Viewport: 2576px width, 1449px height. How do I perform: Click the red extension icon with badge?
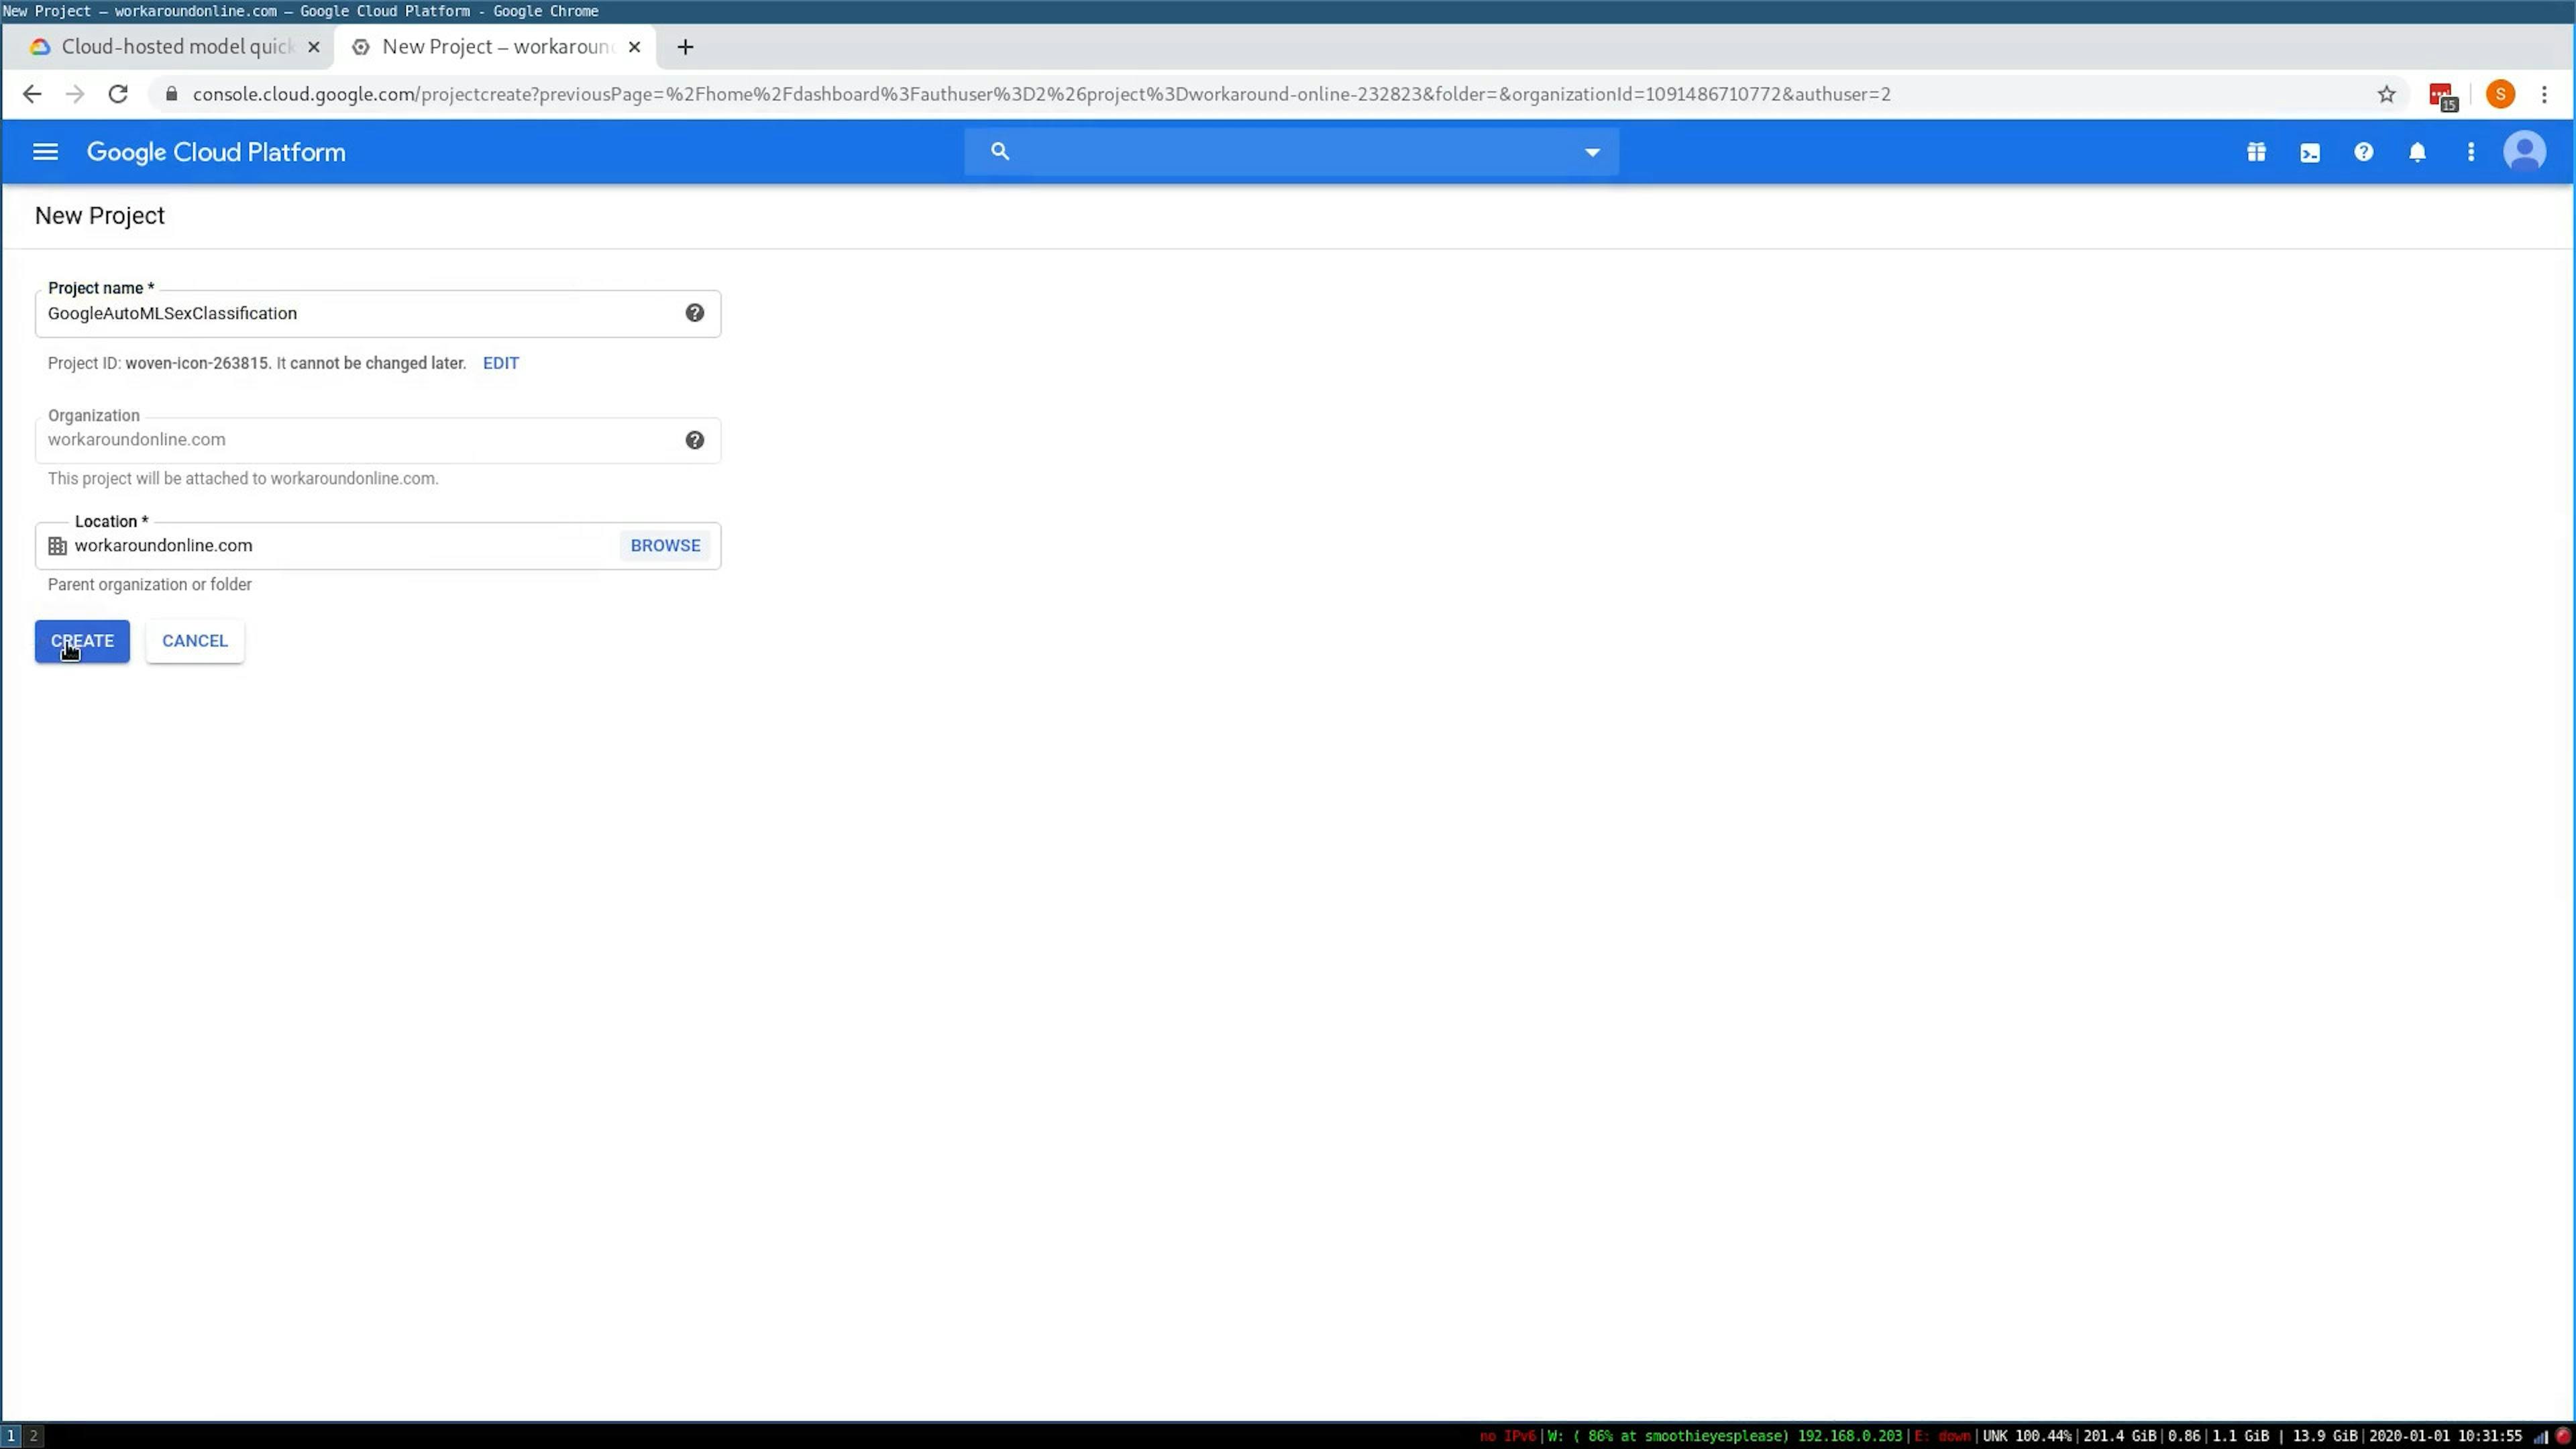[2443, 96]
